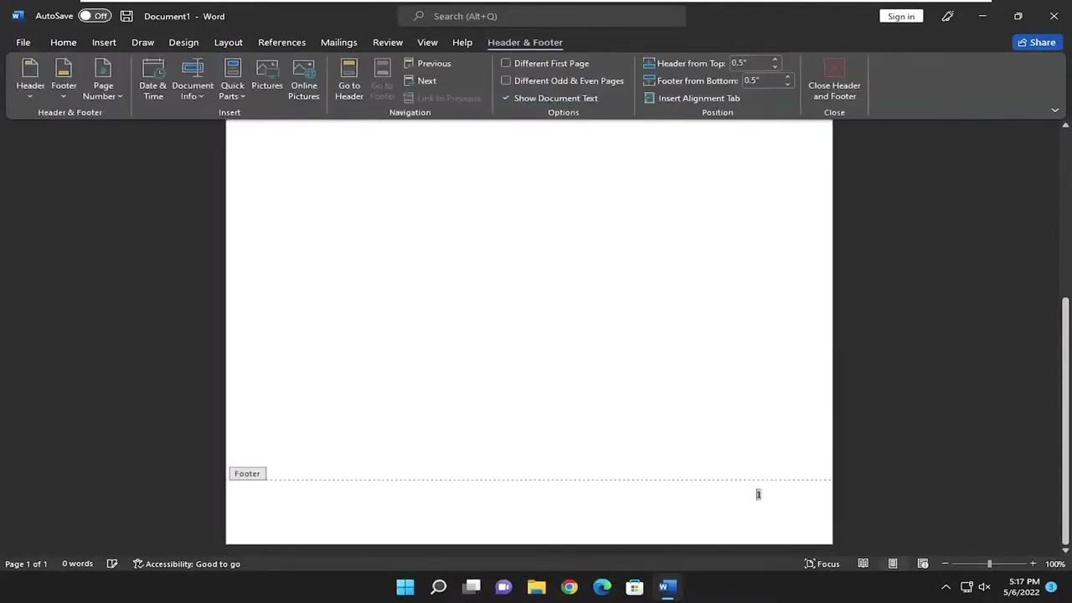Image resolution: width=1072 pixels, height=603 pixels.
Task: Click the page number in footer
Action: click(759, 495)
